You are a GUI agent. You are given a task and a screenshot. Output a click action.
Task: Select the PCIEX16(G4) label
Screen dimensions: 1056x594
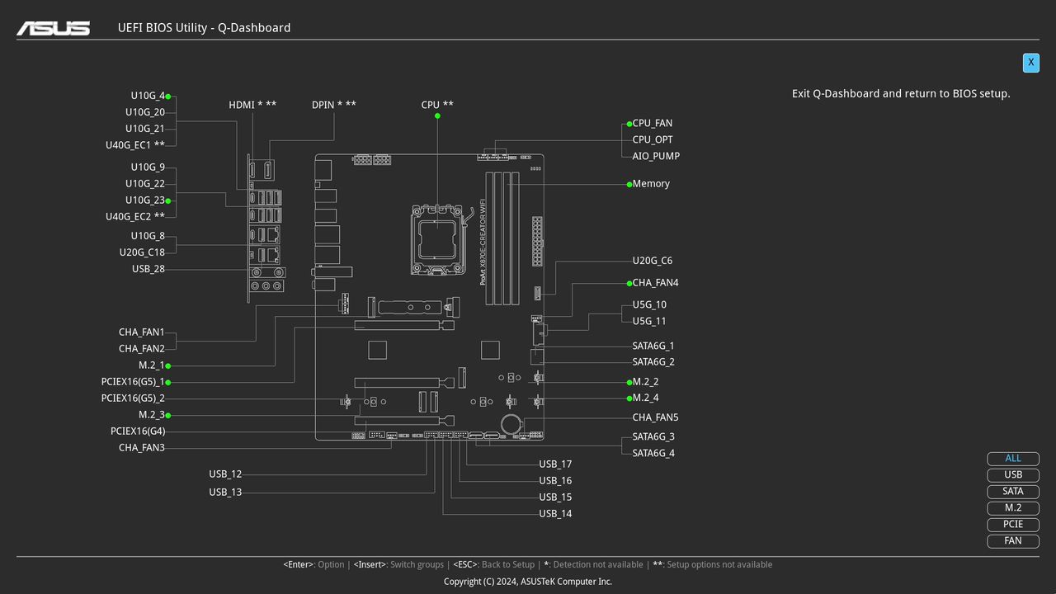coord(138,431)
